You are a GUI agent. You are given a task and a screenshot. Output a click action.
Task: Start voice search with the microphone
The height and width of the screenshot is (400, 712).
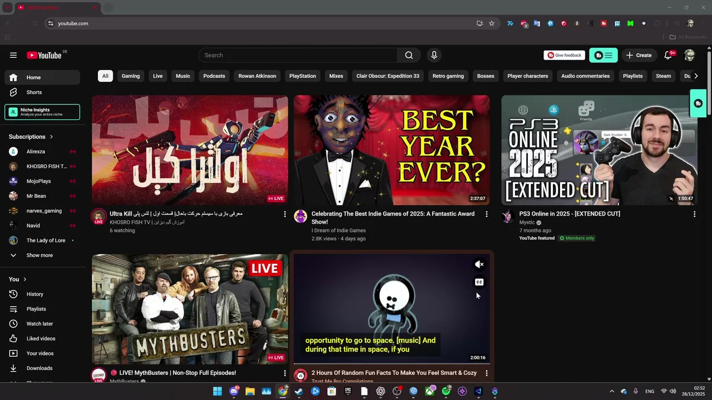(x=434, y=55)
